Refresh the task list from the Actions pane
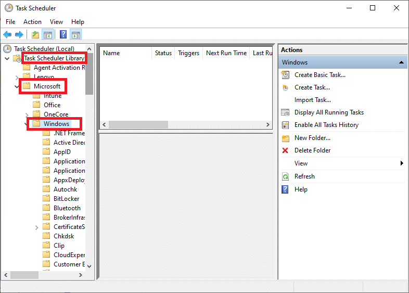The height and width of the screenshot is (293, 409). point(304,176)
